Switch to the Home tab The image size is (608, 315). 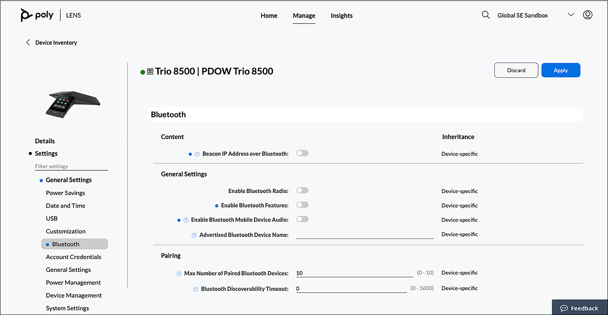tap(269, 16)
